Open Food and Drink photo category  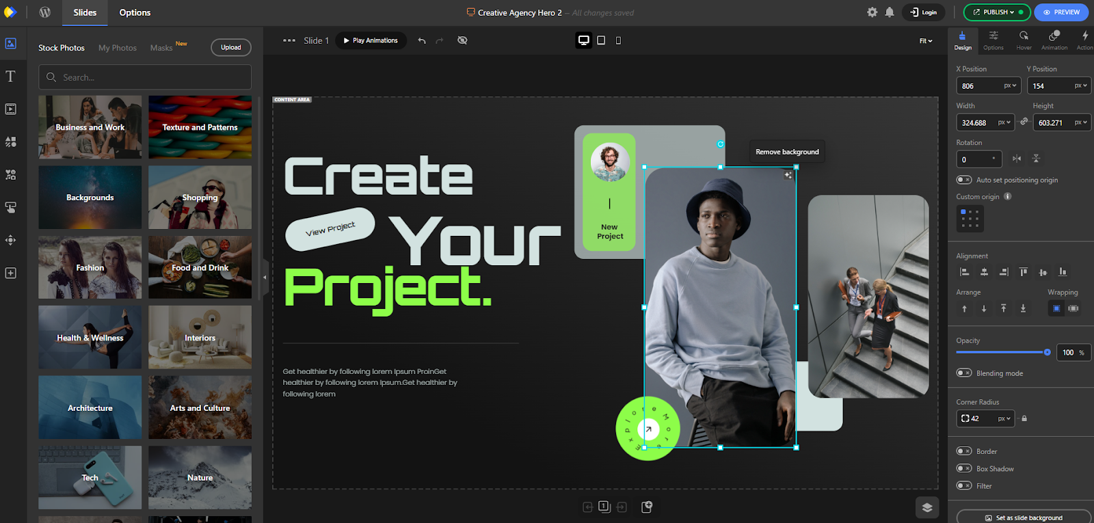tap(200, 267)
